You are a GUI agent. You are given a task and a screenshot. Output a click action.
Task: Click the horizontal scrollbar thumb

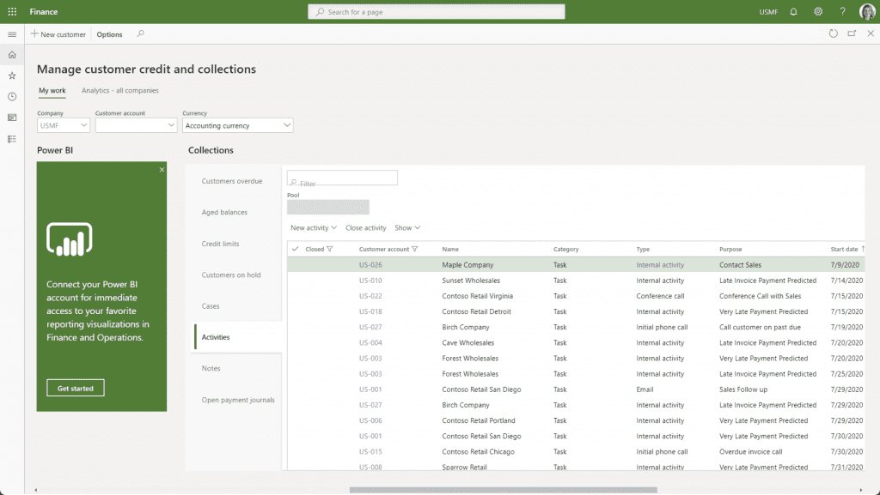coord(504,490)
